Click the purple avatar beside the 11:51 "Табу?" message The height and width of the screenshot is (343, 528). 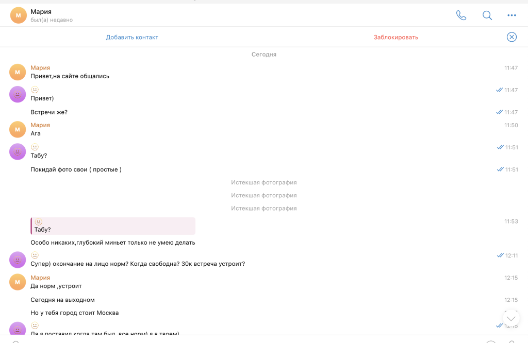[x=18, y=151]
